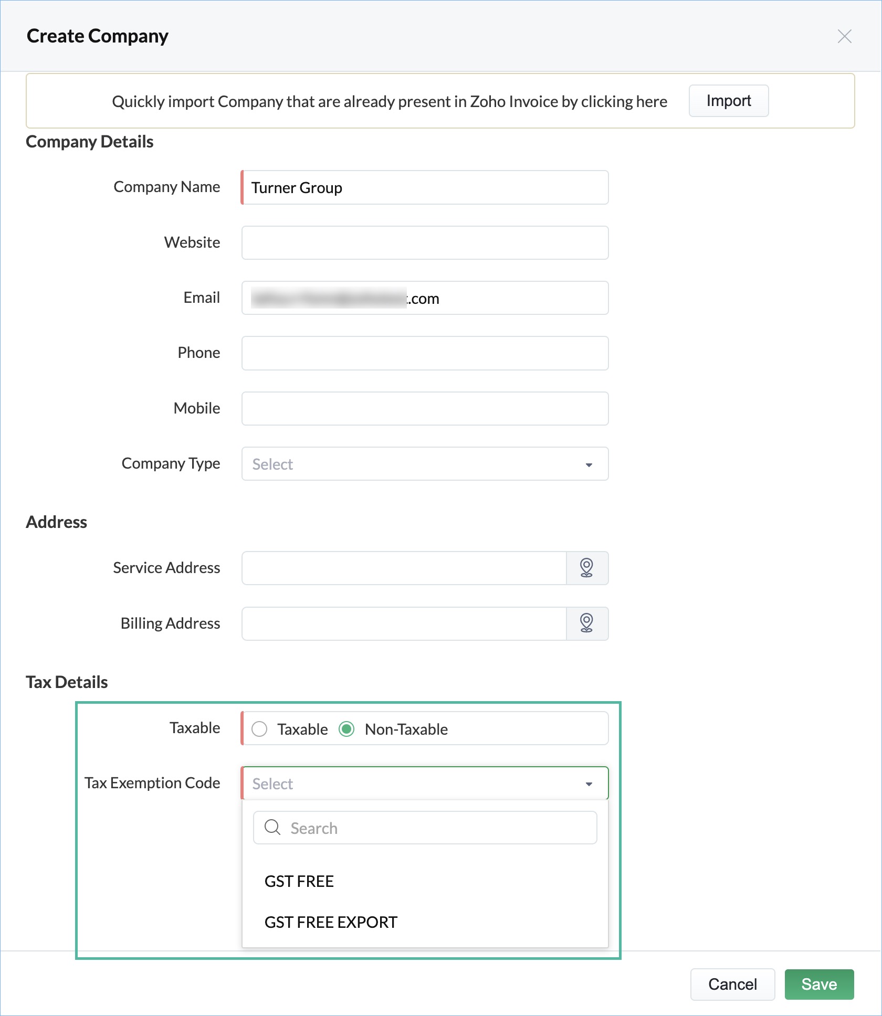Open the Company Type dropdown
882x1016 pixels.
(425, 464)
